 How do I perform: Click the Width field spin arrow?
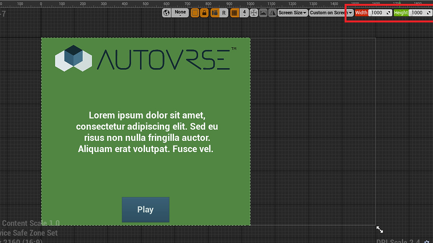pos(388,13)
